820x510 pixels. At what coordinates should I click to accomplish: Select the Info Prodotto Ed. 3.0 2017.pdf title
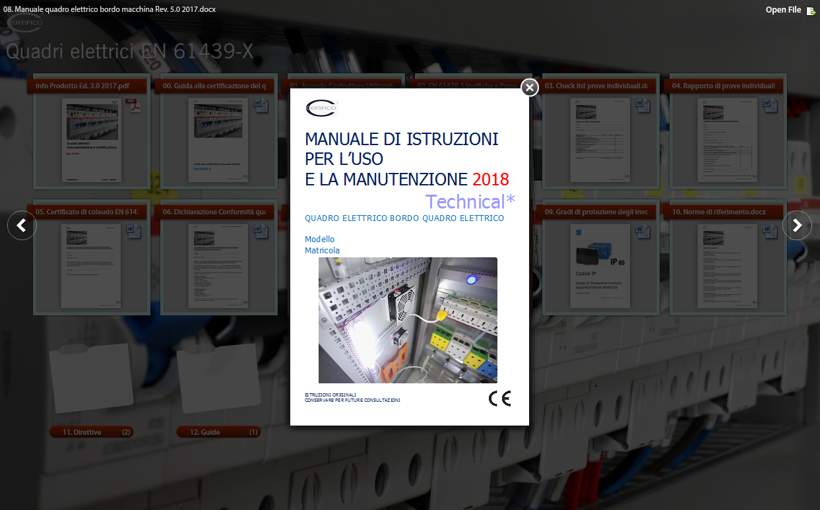coord(82,86)
